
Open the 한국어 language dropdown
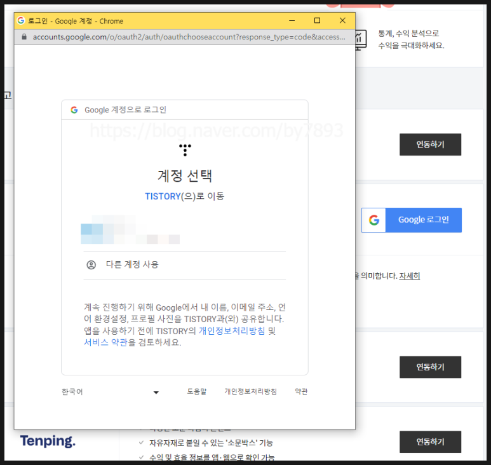point(111,392)
